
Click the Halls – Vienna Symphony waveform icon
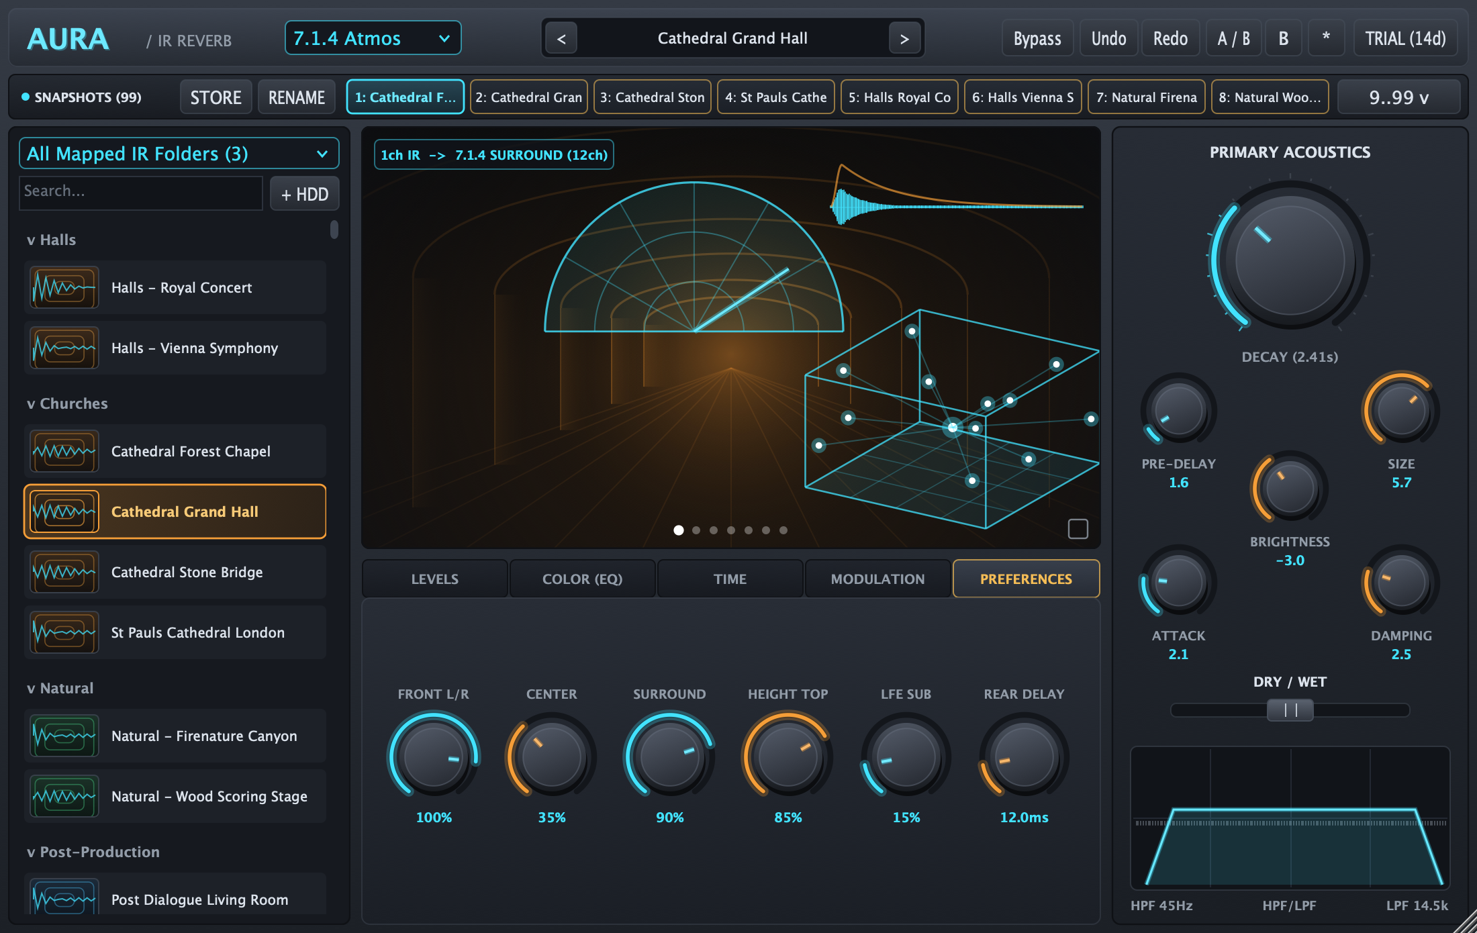pyautogui.click(x=64, y=348)
